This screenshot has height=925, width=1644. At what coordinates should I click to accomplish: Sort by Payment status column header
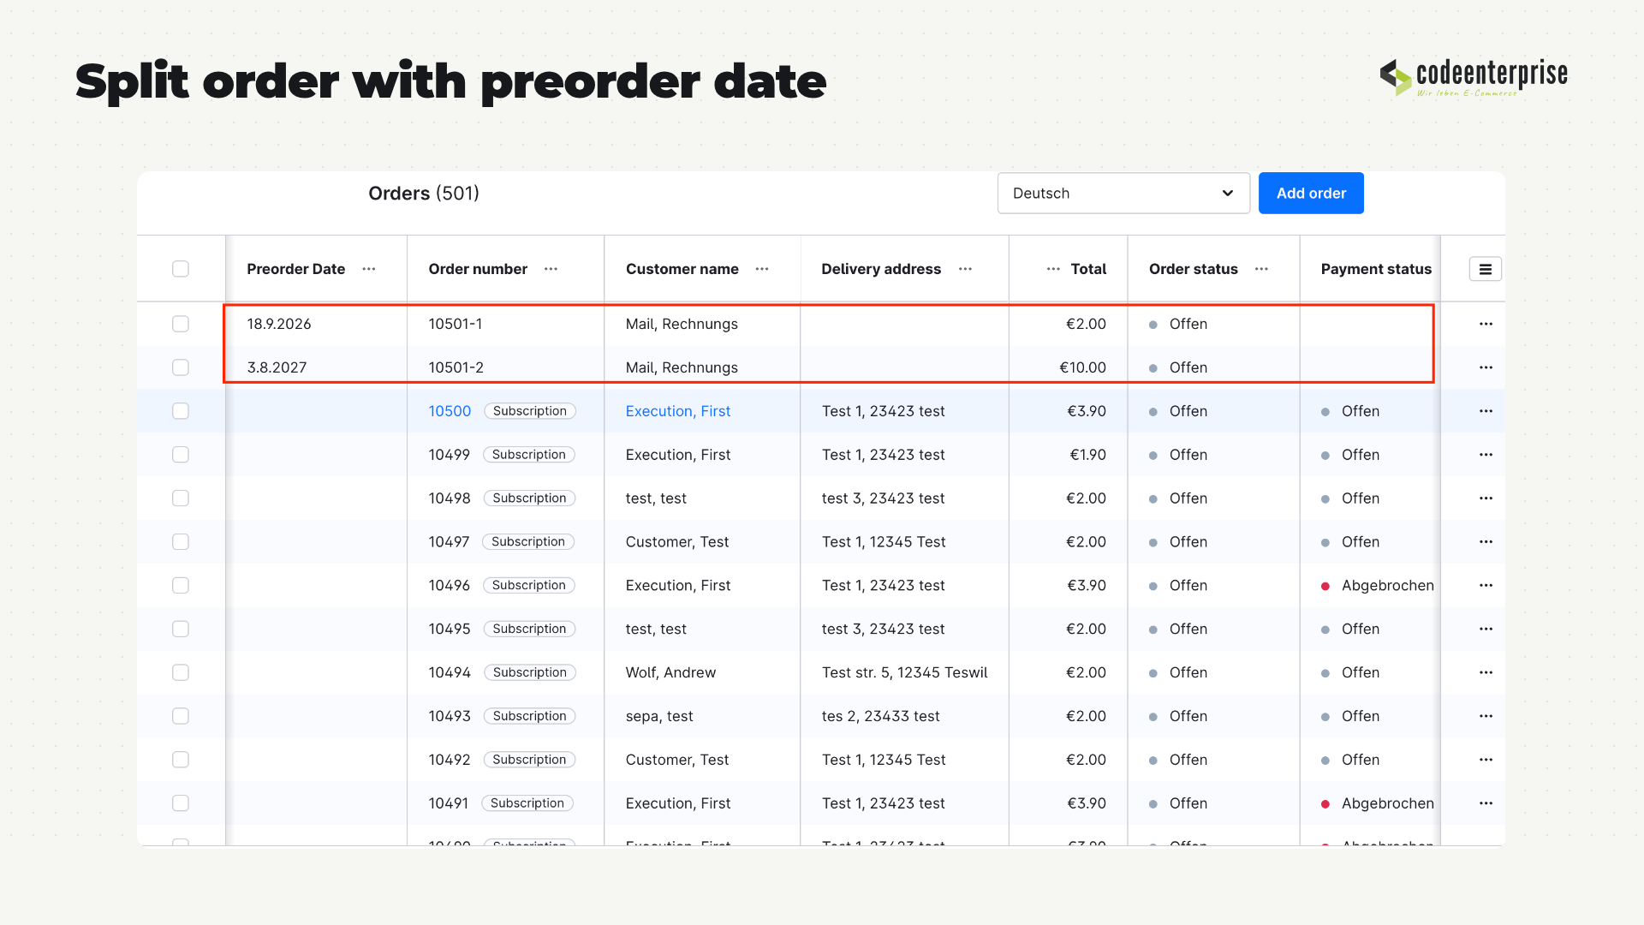point(1376,269)
